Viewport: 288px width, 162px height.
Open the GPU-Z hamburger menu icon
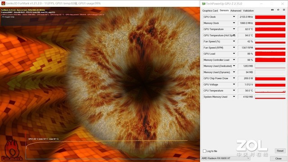click(x=284, y=10)
